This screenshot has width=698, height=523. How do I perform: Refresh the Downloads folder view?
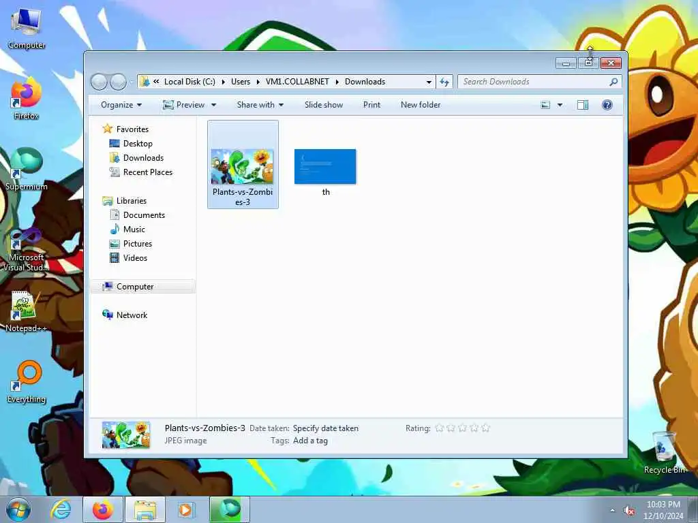point(444,82)
